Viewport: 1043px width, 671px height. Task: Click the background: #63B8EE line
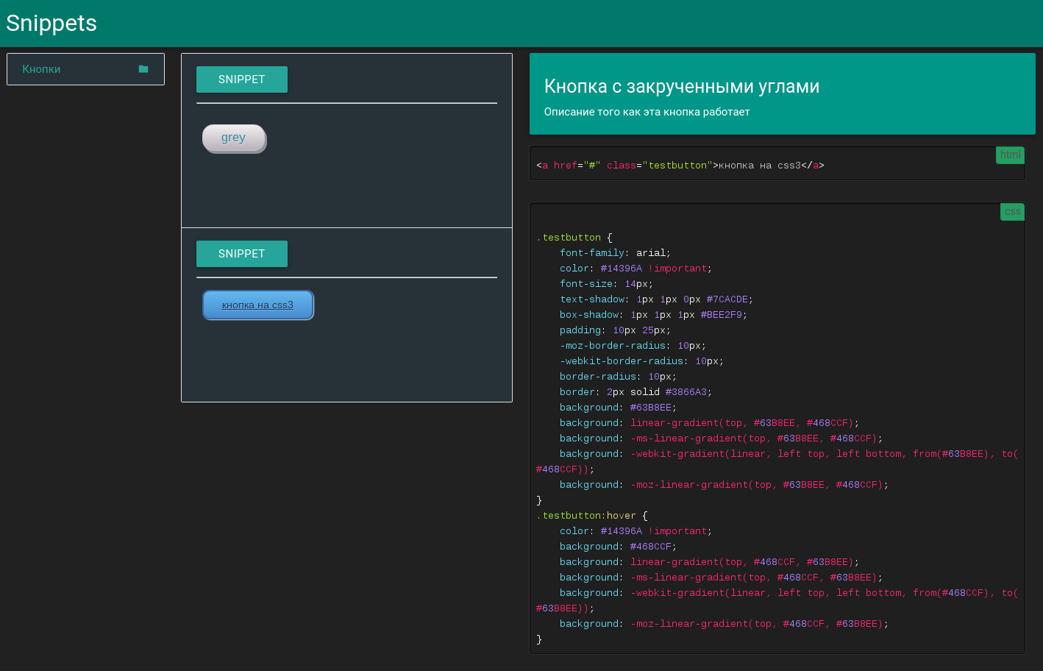coord(618,408)
